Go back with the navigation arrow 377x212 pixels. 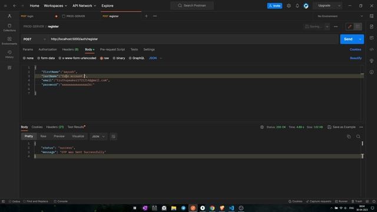pyautogui.click(x=15, y=5)
